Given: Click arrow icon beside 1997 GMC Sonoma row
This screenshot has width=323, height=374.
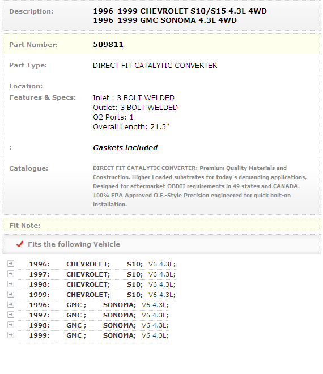Looking at the screenshot, I should (11, 315).
